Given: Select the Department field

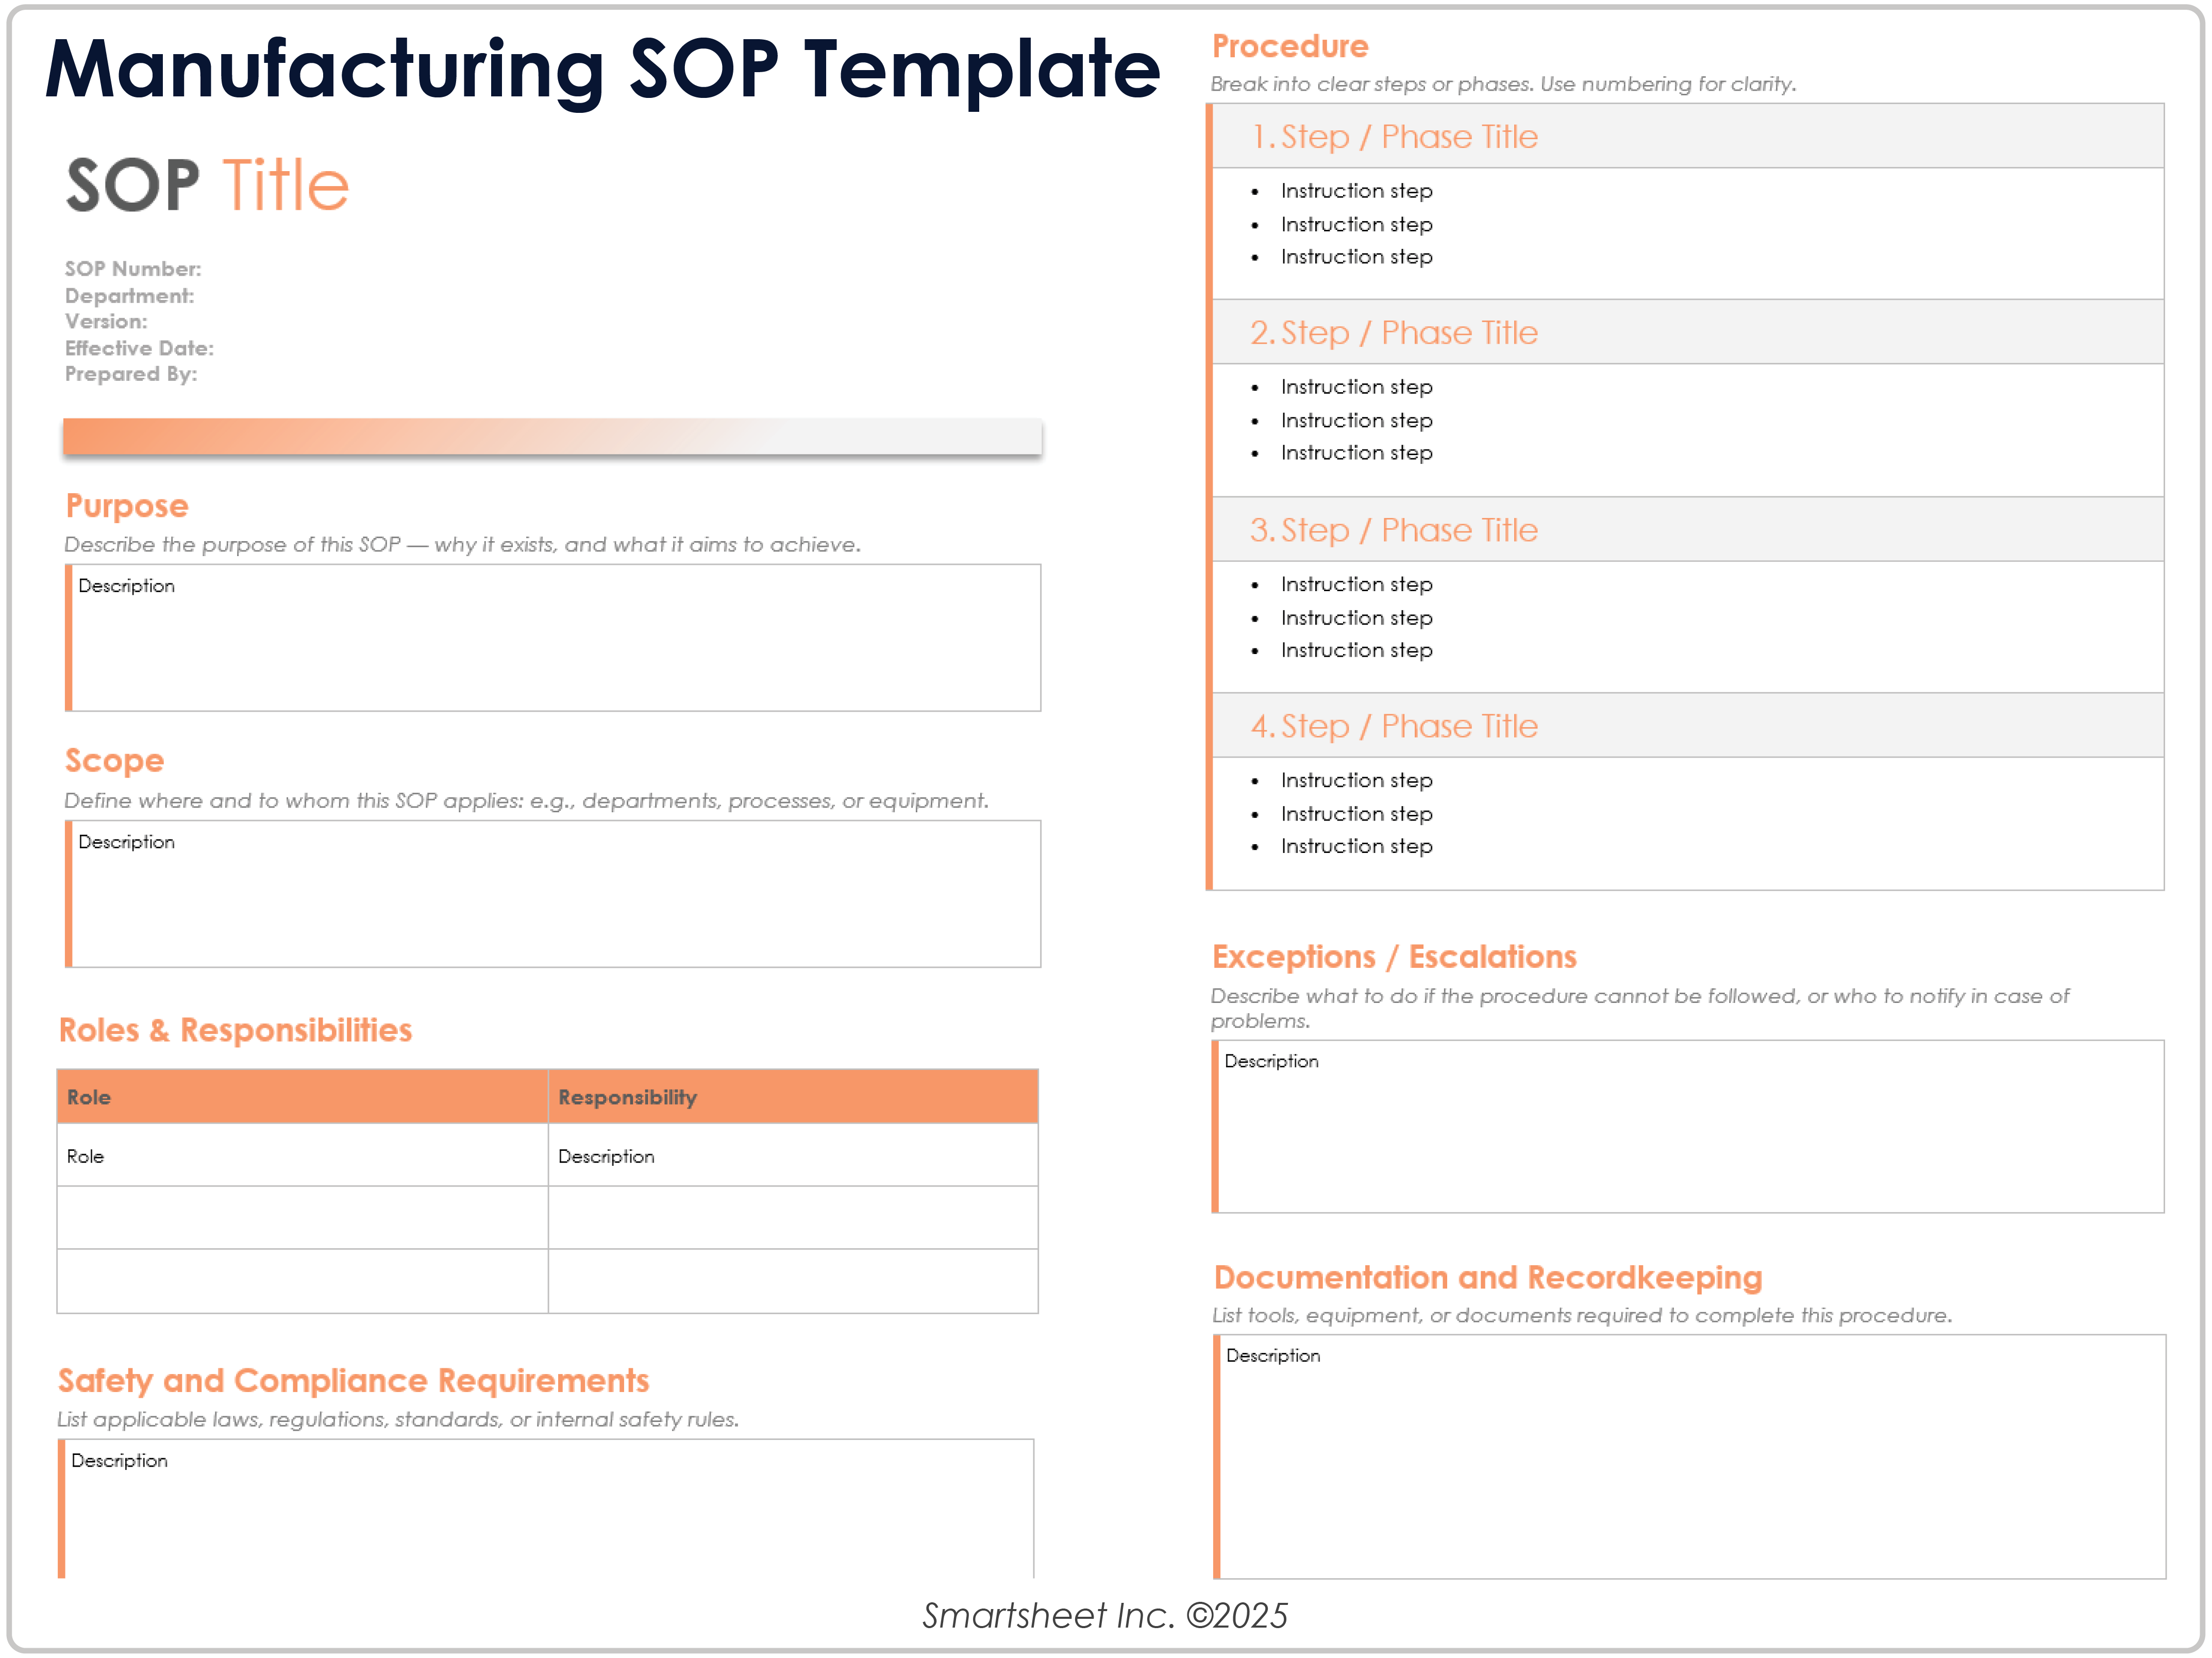Looking at the screenshot, I should tap(129, 295).
